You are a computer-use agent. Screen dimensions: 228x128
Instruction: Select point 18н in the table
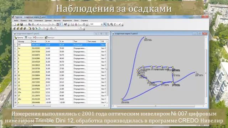(x=25, y=99)
